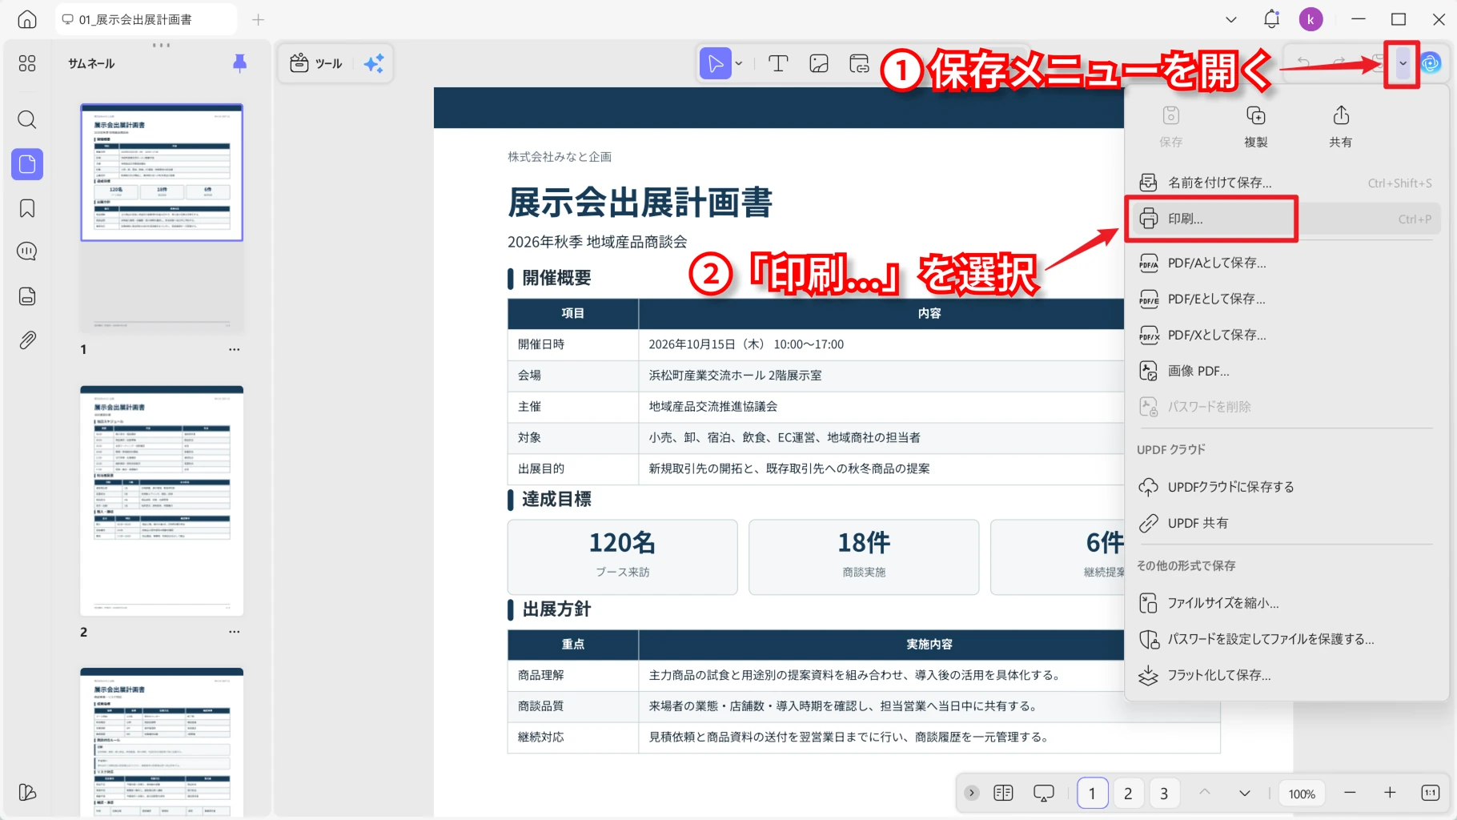This screenshot has height=820, width=1457.
Task: Open the home screen icon
Action: pyautogui.click(x=27, y=19)
